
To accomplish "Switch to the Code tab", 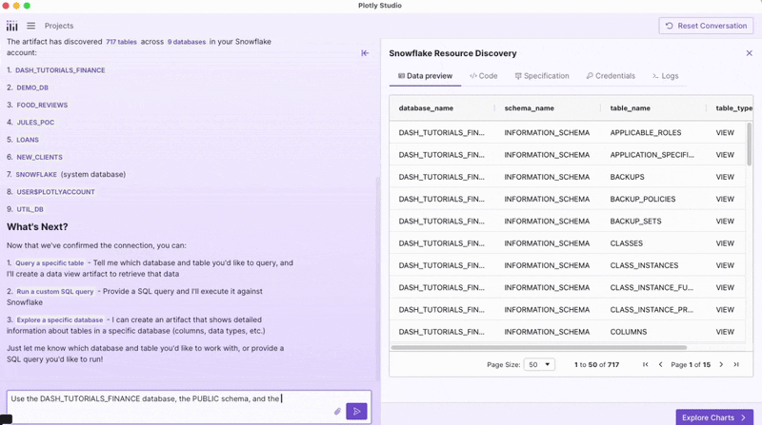I will 484,76.
